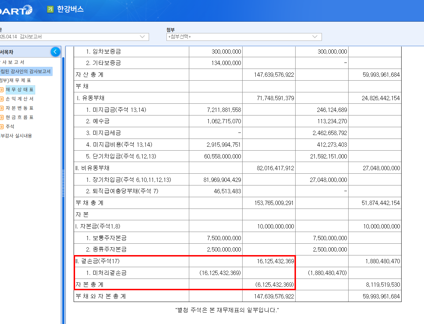The height and width of the screenshot is (324, 424).
Task: Click 미처리결손금 value (16,125,432,369)
Action: tap(220, 273)
